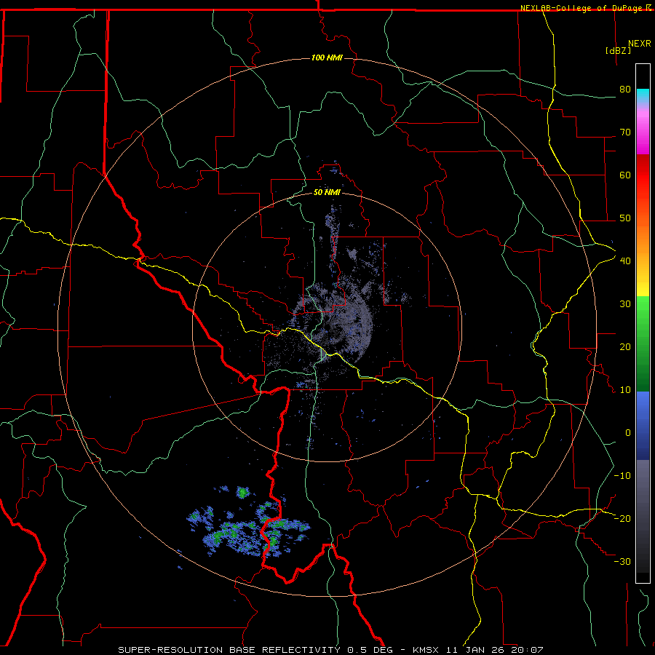Click the -10 value on the dBZ scale
This screenshot has height=655, width=655.
pyautogui.click(x=622, y=476)
